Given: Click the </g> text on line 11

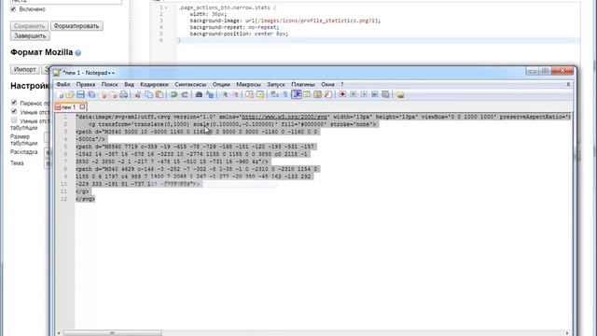Looking at the screenshot, I should [82, 191].
